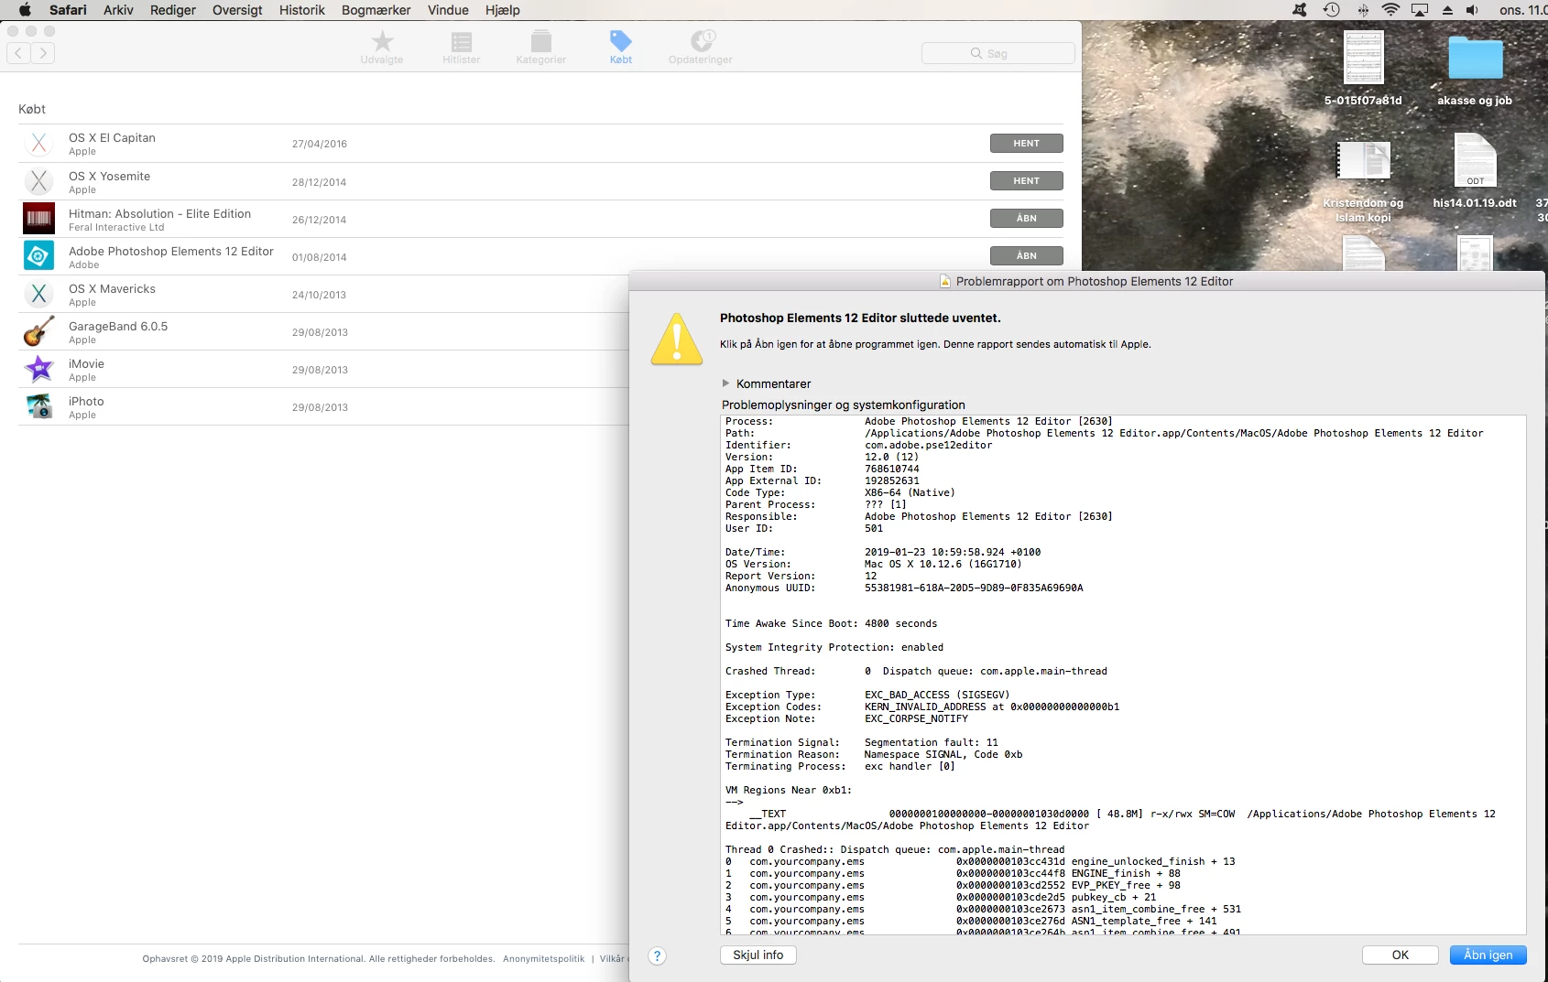The height and width of the screenshot is (982, 1548).
Task: Click the back arrow in App Store
Action: tap(18, 53)
